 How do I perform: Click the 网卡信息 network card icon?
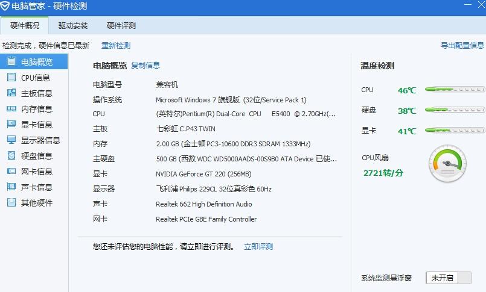[11, 171]
